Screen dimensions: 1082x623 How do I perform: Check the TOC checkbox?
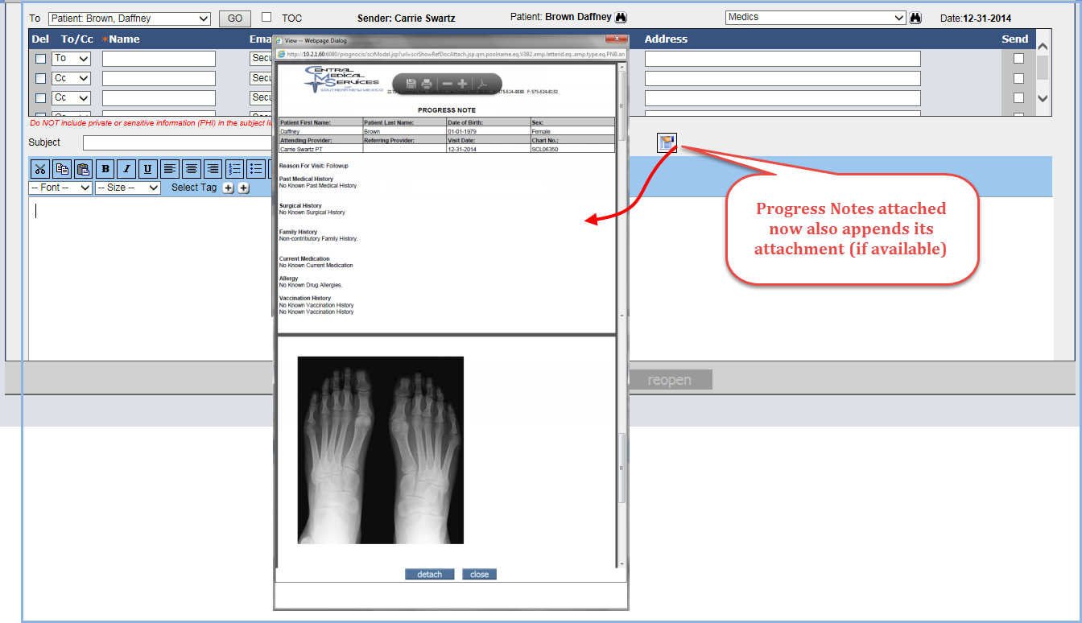point(266,17)
